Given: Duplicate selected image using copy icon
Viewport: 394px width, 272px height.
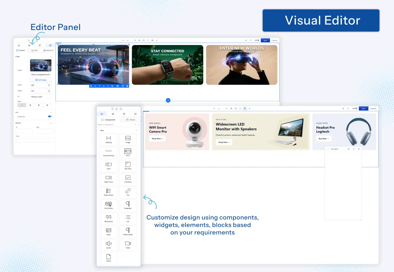Looking at the screenshot, I should tap(123, 86).
